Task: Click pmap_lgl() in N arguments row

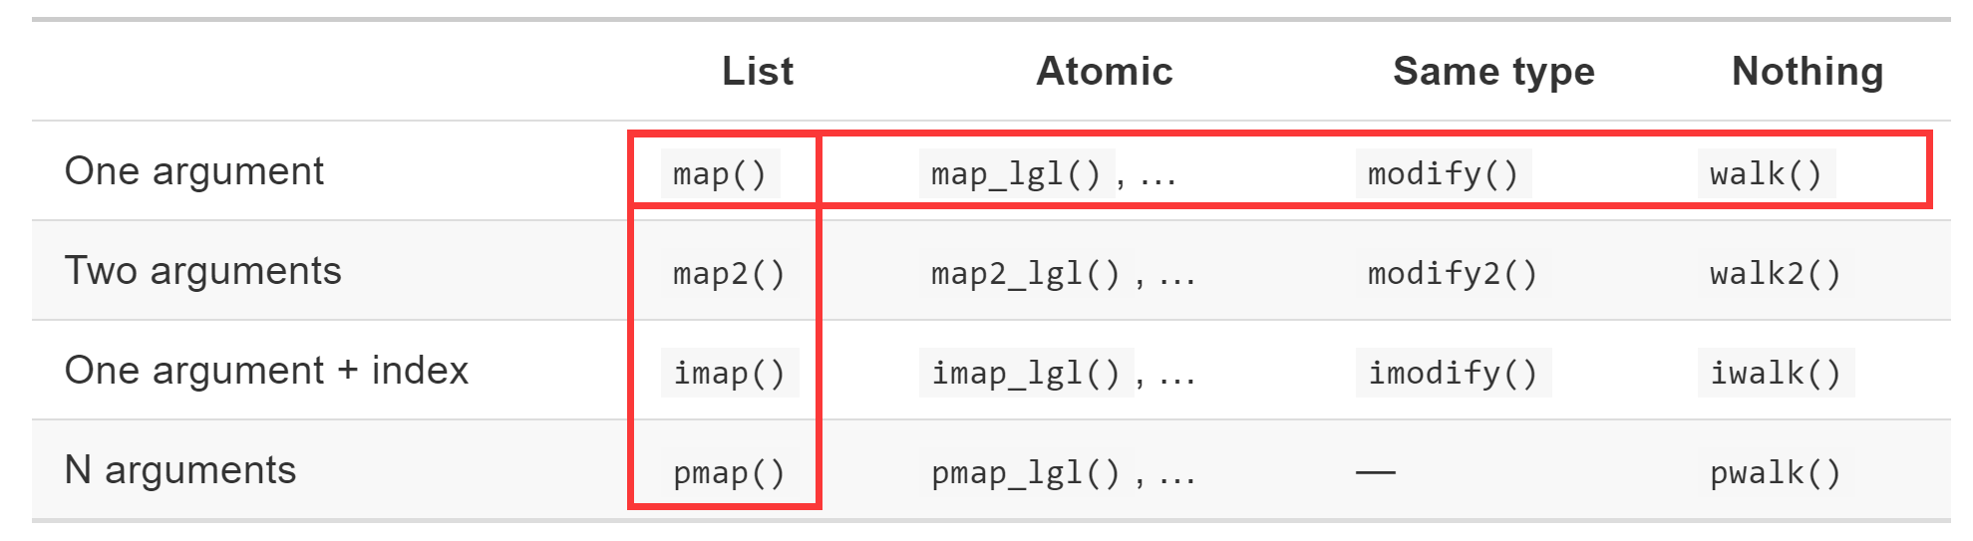Action: (x=1026, y=473)
